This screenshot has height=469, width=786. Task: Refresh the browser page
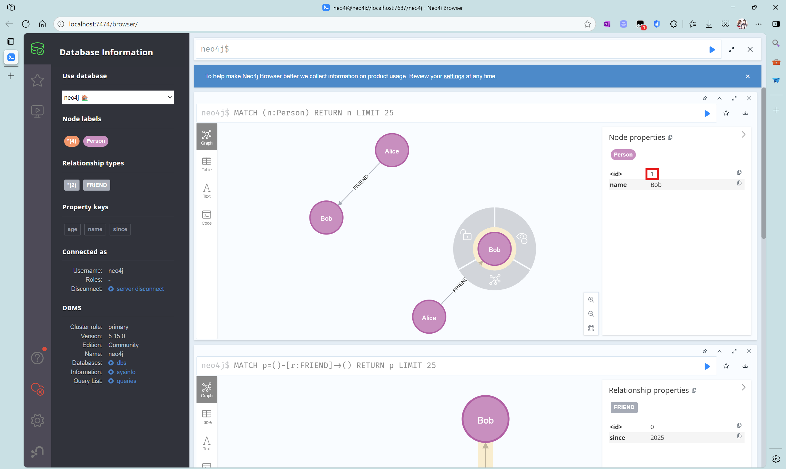26,24
